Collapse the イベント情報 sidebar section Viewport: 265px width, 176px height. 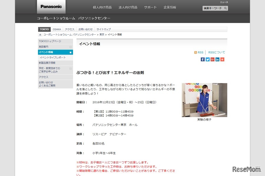(x=71, y=52)
